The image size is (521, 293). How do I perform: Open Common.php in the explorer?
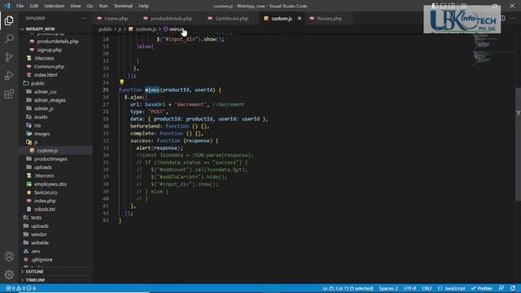pyautogui.click(x=49, y=67)
